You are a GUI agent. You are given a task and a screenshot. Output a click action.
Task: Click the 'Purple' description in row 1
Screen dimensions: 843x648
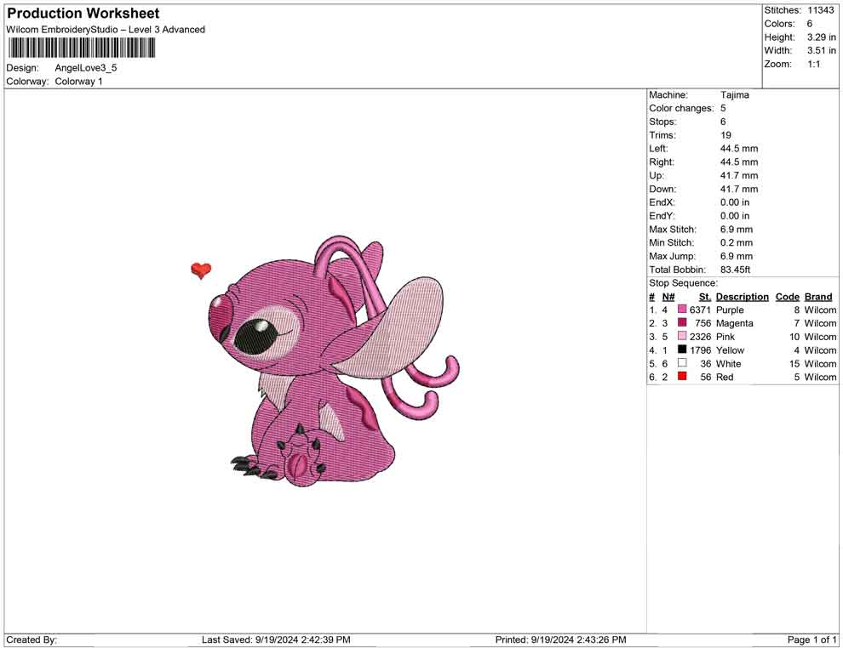click(730, 310)
